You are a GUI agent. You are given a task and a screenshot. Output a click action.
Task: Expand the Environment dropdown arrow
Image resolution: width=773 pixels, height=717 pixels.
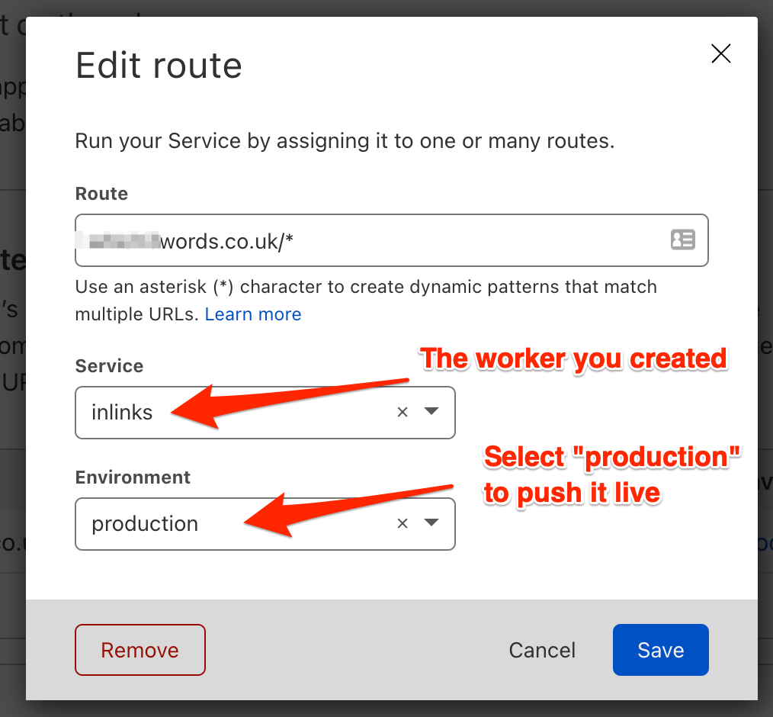[x=431, y=522]
